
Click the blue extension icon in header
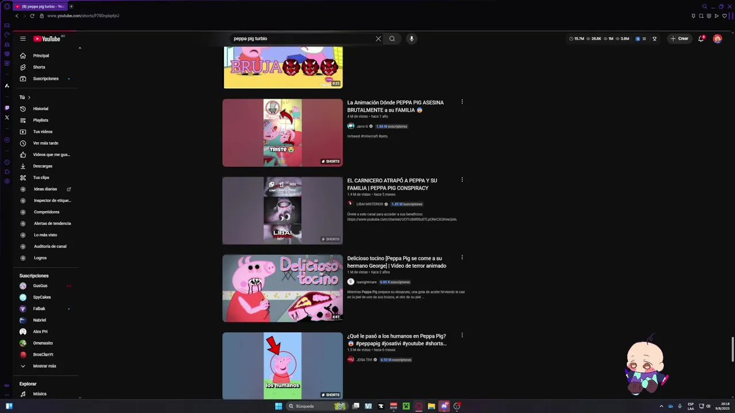tap(638, 38)
